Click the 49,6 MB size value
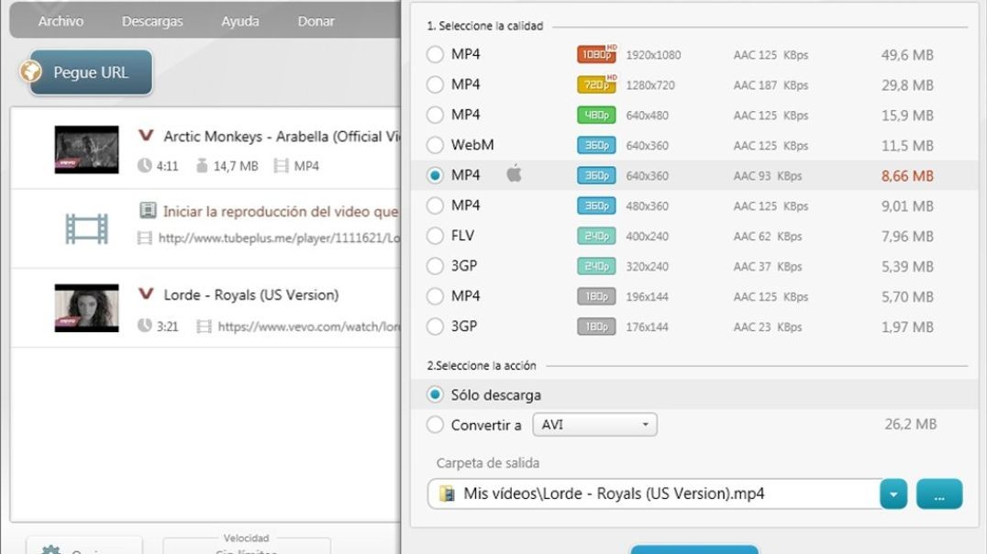 pos(907,55)
